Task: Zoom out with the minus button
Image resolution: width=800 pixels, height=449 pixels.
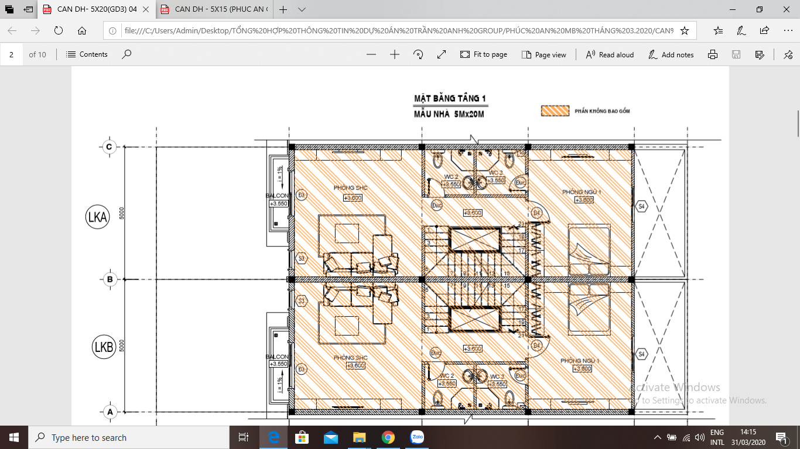Action: [x=371, y=54]
